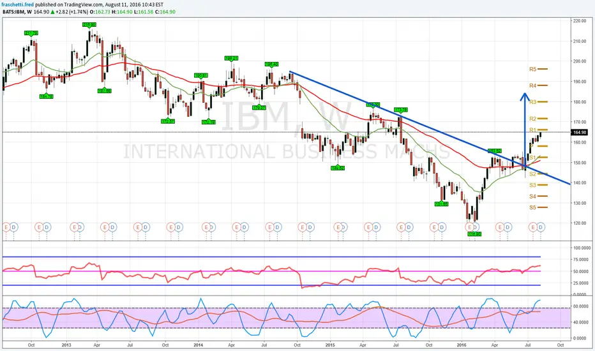The height and width of the screenshot is (351, 595).
Task: Click the 25.0000 RSI axis label
Action: 582,283
